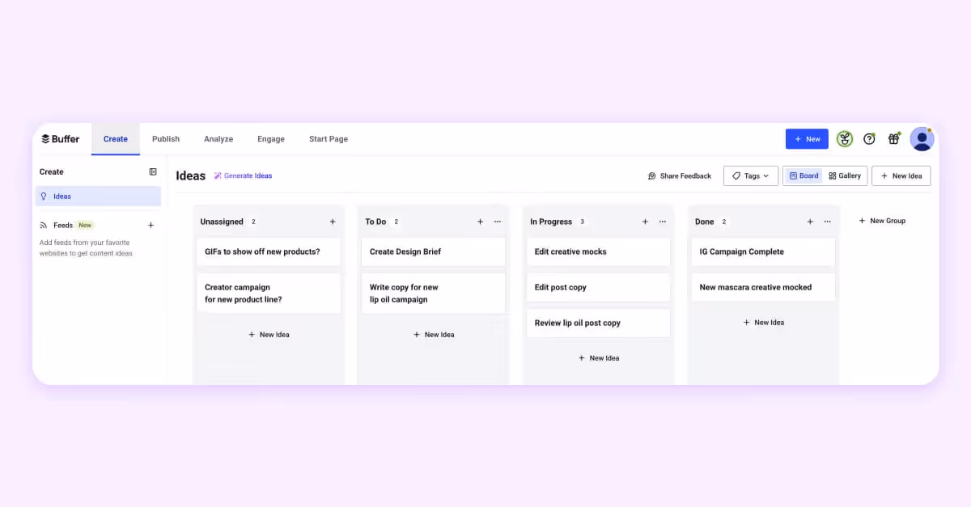Open the Tags dropdown filter
The height and width of the screenshot is (507, 971).
pos(750,175)
